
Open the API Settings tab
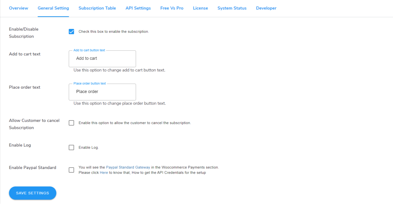pos(138,8)
